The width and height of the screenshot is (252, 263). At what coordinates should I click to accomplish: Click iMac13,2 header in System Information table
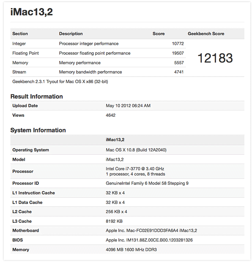coord(115,140)
